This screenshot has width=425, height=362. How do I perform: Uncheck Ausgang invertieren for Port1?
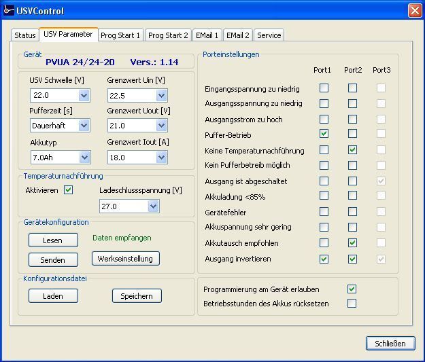(324, 259)
